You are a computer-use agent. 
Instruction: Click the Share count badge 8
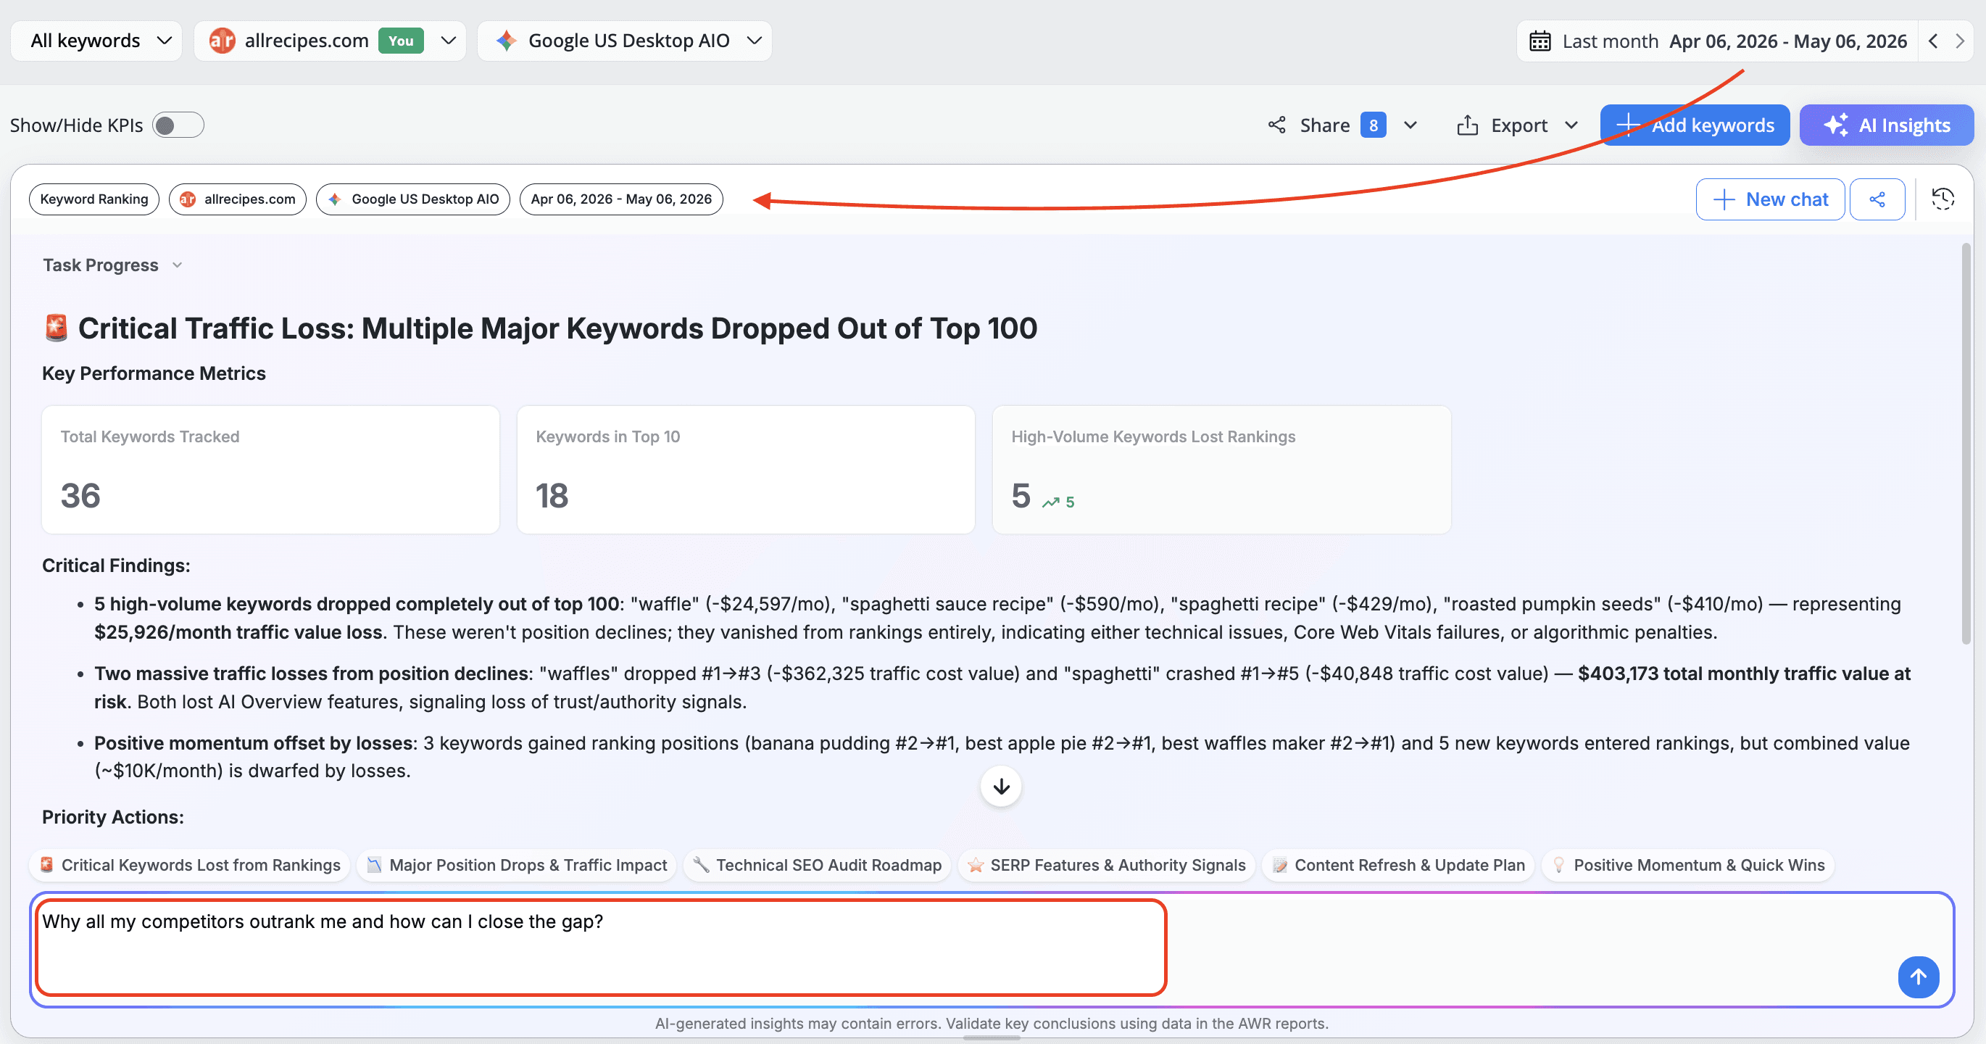click(1373, 125)
